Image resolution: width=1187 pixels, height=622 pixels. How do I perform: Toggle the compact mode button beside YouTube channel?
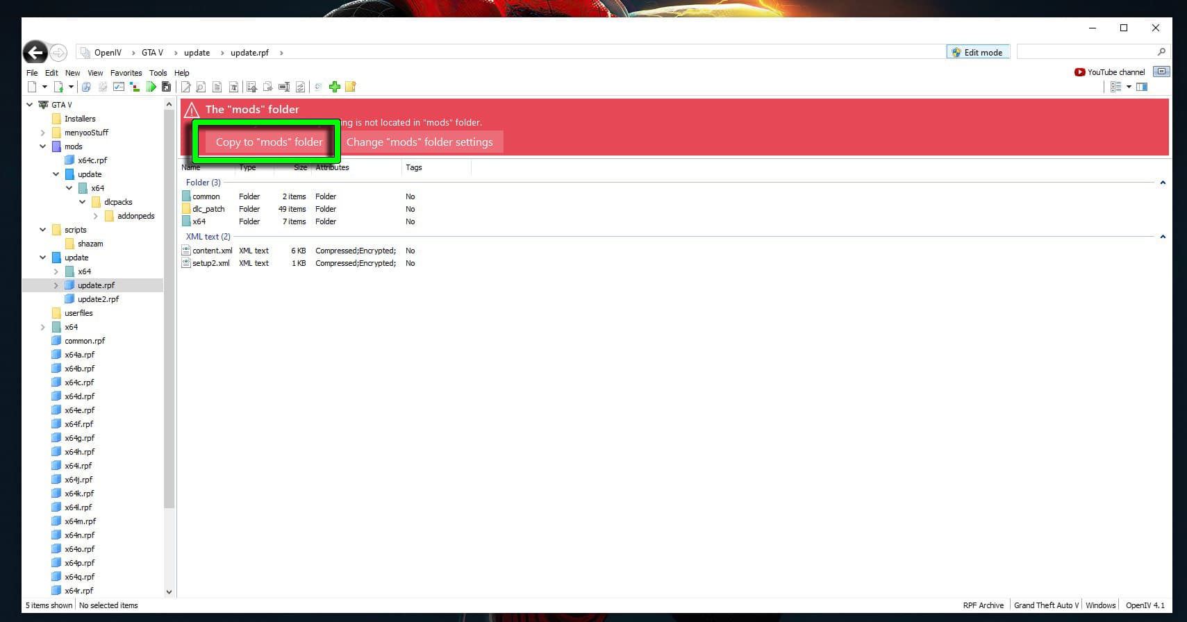tap(1161, 72)
